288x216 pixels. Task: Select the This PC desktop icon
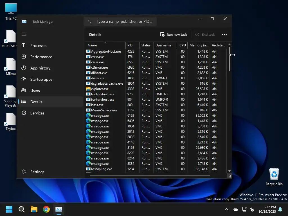[x=11, y=12]
